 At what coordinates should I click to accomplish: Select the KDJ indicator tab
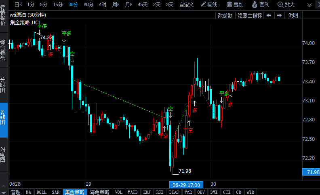pyautogui.click(x=147, y=192)
